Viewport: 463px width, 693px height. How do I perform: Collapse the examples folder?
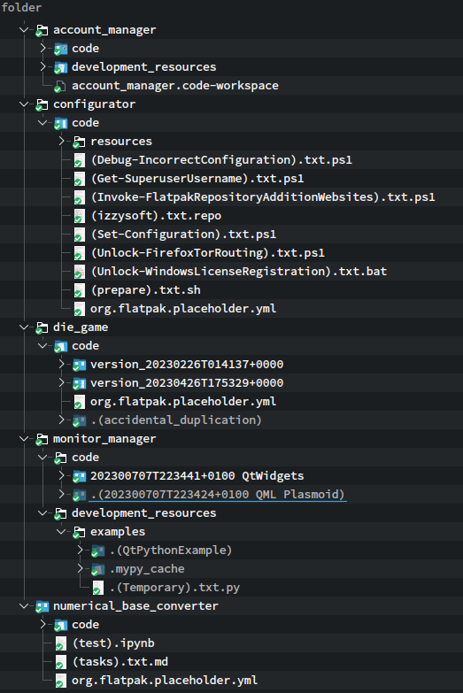(x=61, y=532)
